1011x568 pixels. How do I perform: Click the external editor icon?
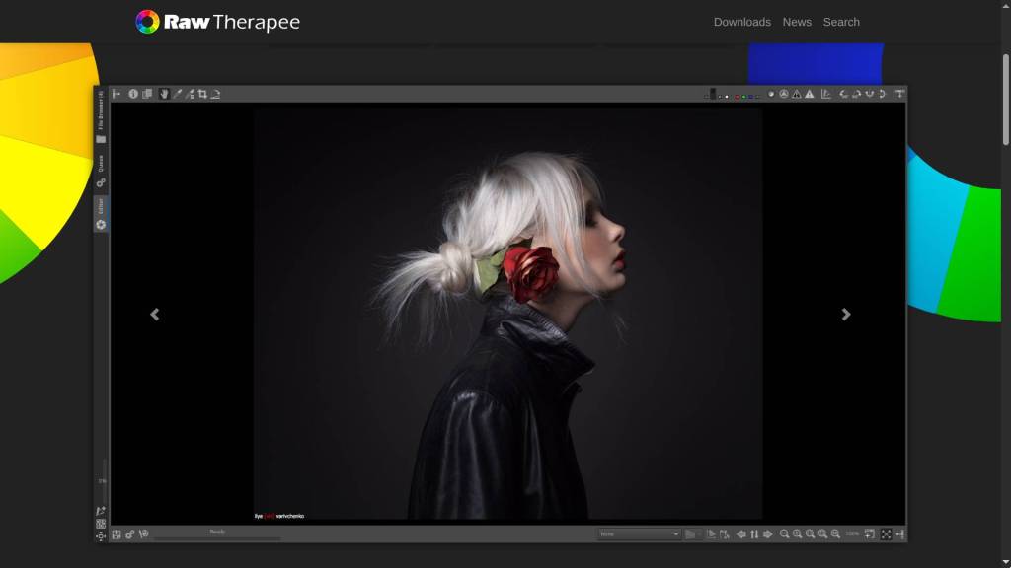point(144,534)
